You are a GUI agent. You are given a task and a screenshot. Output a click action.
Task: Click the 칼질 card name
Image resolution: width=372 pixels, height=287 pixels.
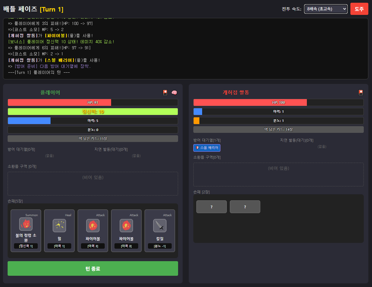tap(160, 239)
